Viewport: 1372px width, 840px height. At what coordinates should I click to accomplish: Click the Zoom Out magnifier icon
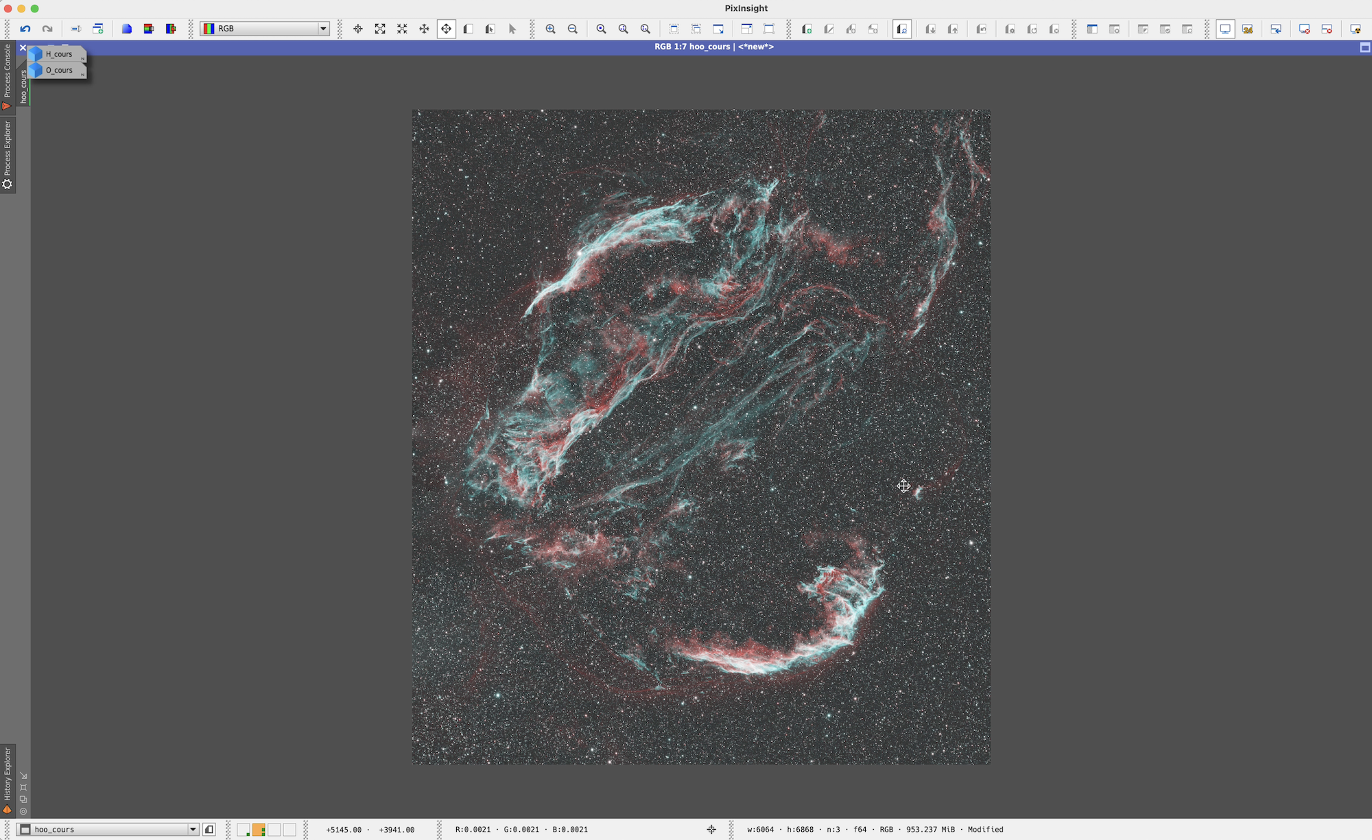572,29
